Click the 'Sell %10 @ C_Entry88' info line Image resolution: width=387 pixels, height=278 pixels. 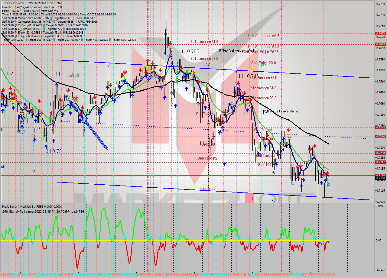coord(44,29)
